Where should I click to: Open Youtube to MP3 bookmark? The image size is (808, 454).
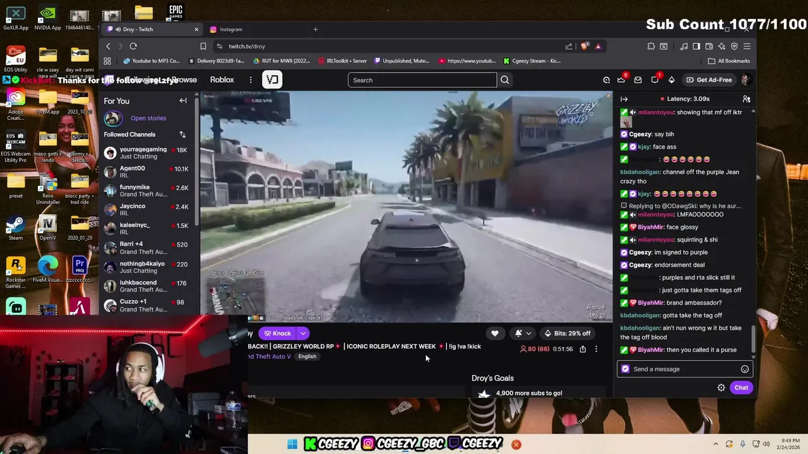[151, 61]
